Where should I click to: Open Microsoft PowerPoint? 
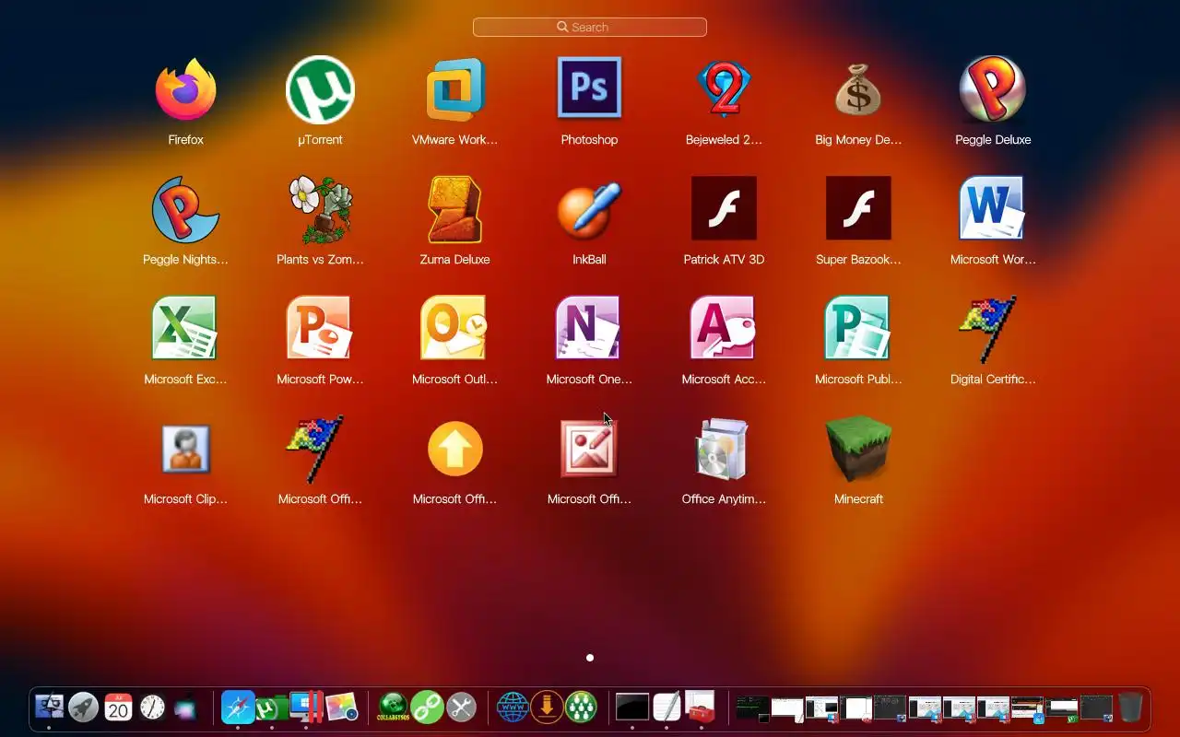[x=320, y=328]
